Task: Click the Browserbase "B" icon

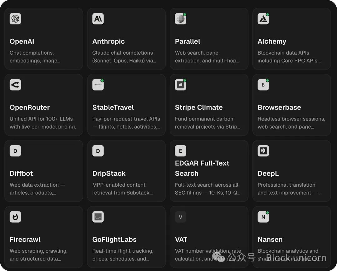Action: (x=263, y=85)
